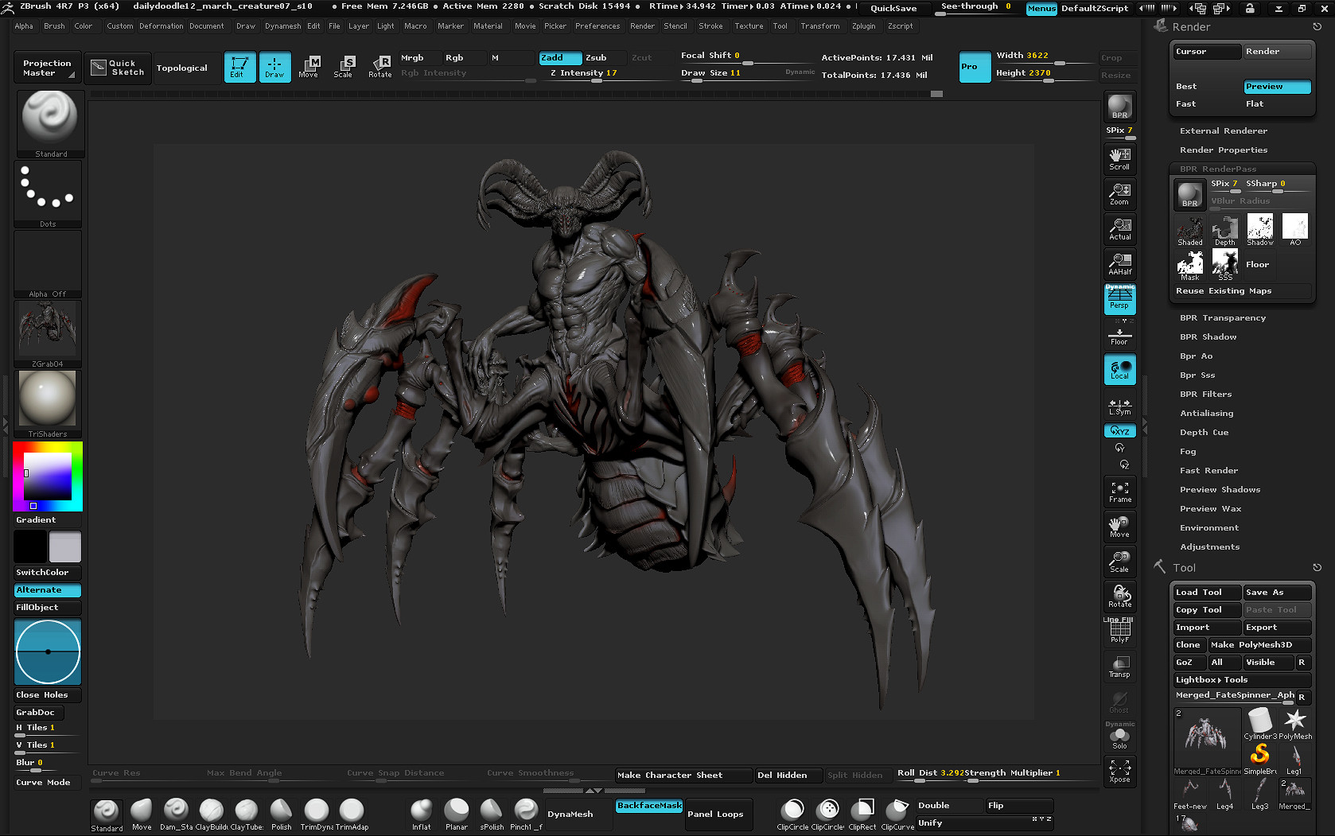Expand the Depth Cue section
This screenshot has height=836, width=1335.
(1204, 433)
